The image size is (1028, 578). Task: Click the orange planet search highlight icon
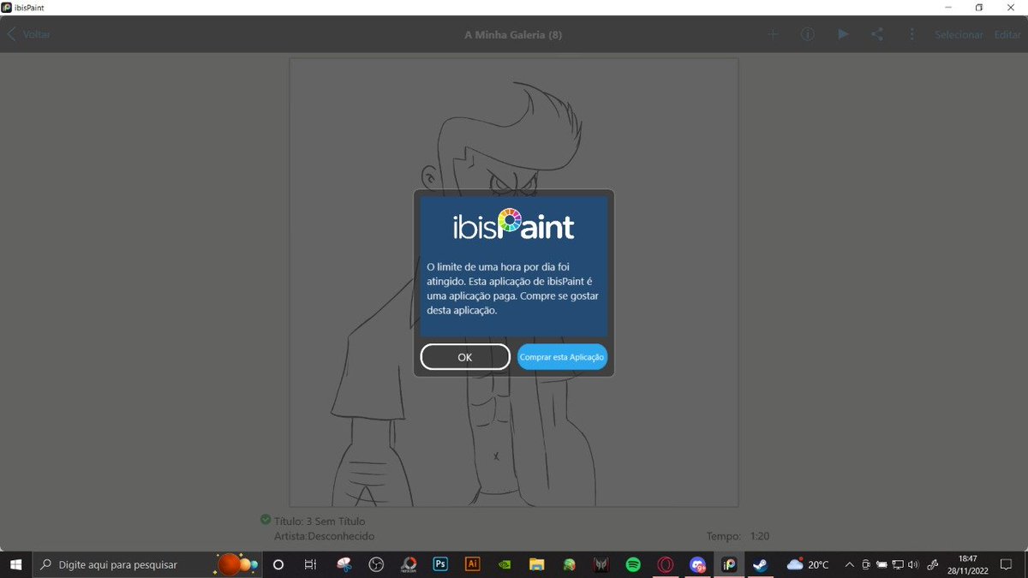coord(236,564)
